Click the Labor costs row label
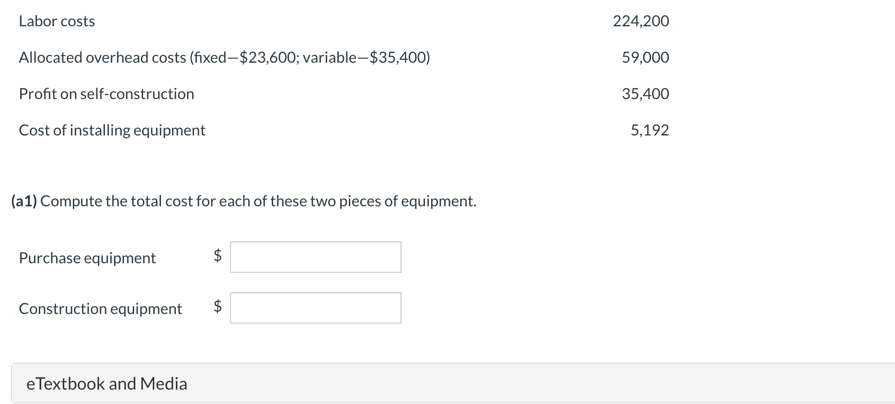 click(57, 21)
